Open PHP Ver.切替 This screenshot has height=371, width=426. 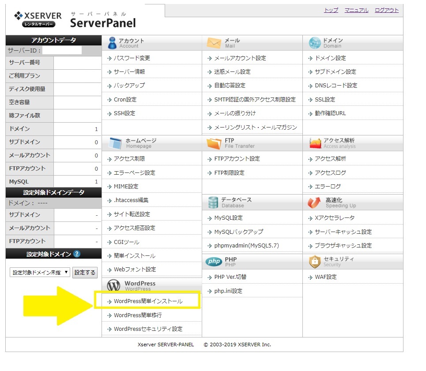230,277
